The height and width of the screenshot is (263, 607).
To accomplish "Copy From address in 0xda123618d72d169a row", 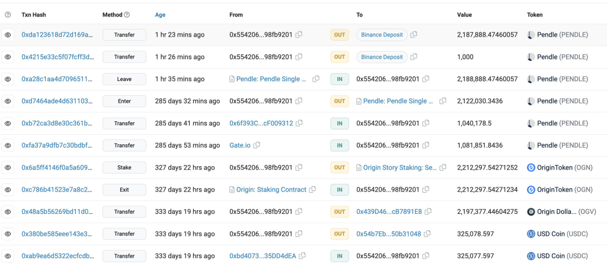I will [x=299, y=34].
